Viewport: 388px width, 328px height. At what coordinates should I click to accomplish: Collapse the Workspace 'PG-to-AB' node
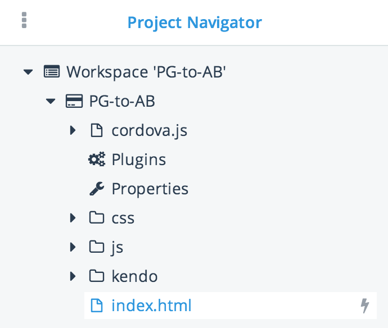pyautogui.click(x=28, y=72)
